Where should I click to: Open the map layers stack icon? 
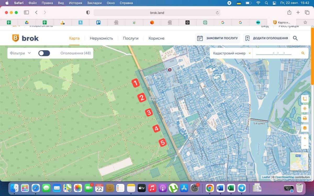tap(305, 128)
